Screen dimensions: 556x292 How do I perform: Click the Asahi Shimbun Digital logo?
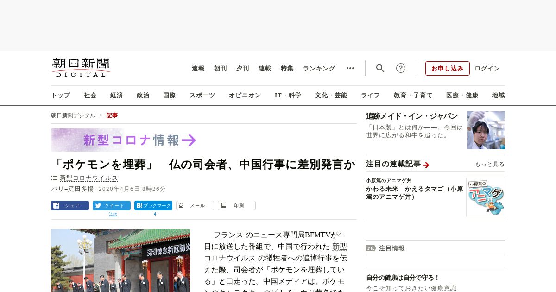81,68
